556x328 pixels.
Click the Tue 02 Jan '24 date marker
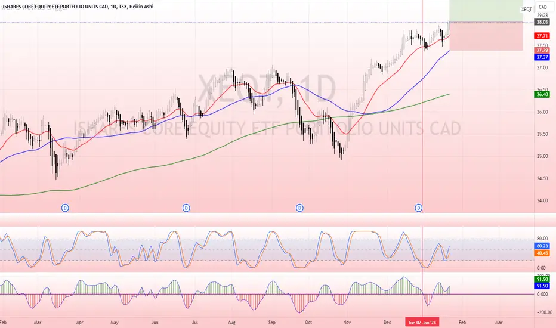[422, 322]
